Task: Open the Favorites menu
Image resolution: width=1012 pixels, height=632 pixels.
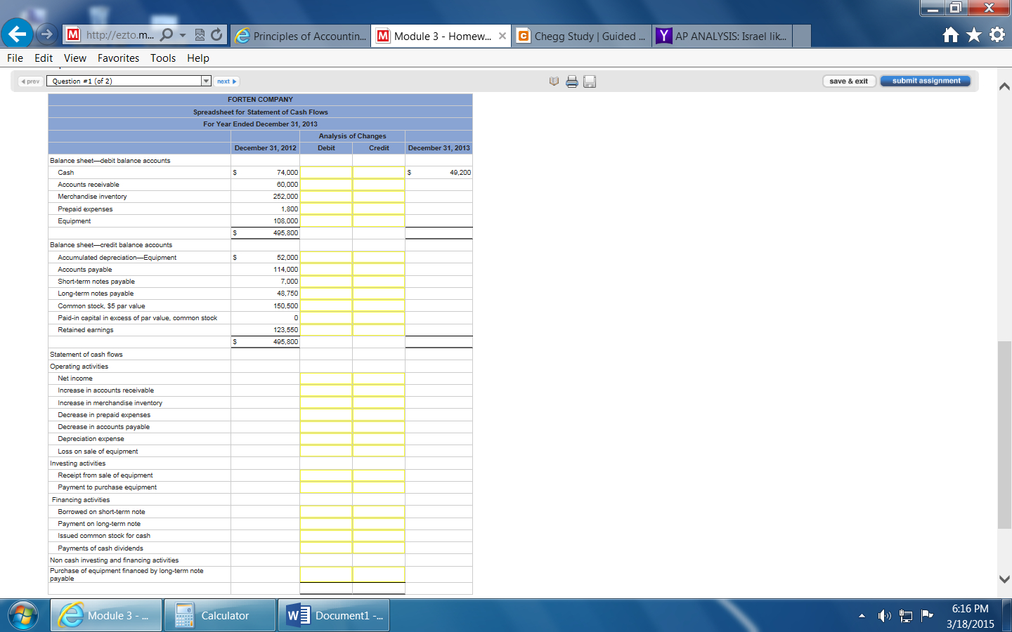Action: pyautogui.click(x=118, y=58)
